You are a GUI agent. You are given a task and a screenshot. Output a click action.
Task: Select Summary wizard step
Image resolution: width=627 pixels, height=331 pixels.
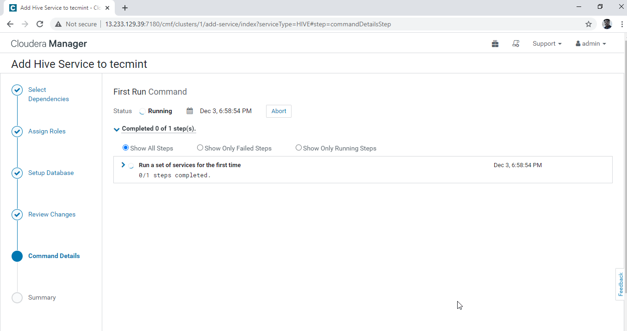(42, 298)
